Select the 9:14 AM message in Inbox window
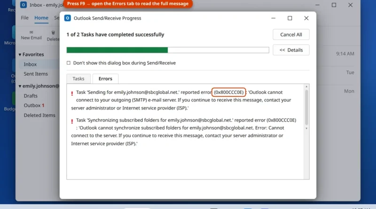The width and height of the screenshot is (376, 209). (x=345, y=54)
